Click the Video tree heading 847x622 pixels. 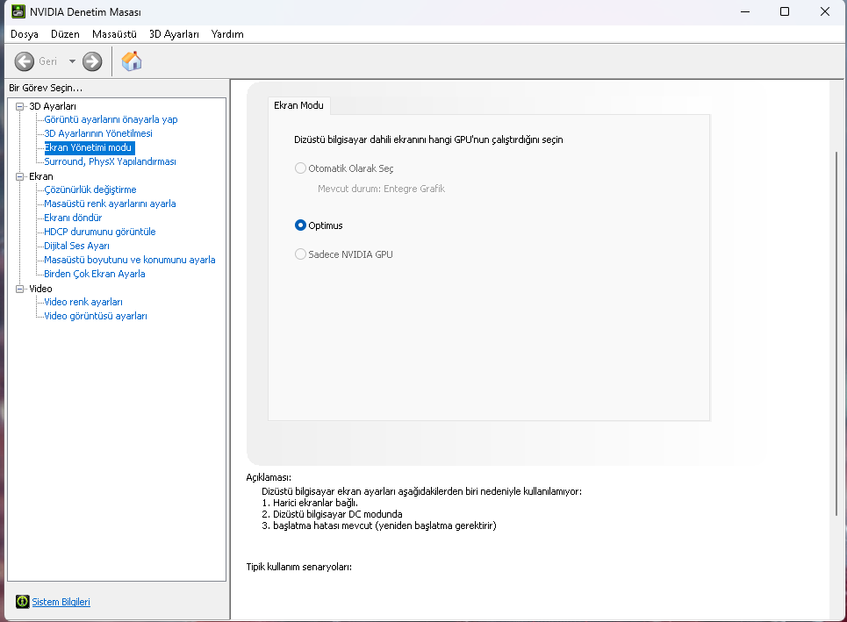[40, 289]
